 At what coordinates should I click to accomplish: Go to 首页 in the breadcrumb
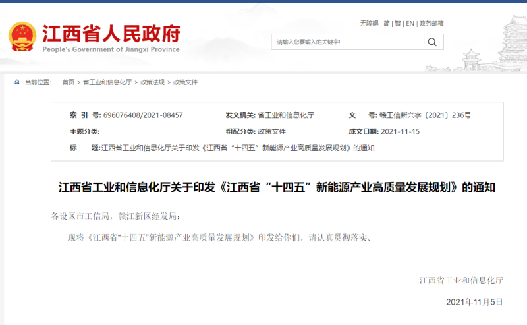[x=68, y=82]
